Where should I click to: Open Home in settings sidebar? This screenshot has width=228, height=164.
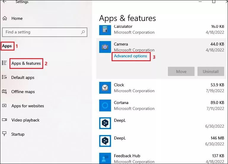tap(17, 18)
